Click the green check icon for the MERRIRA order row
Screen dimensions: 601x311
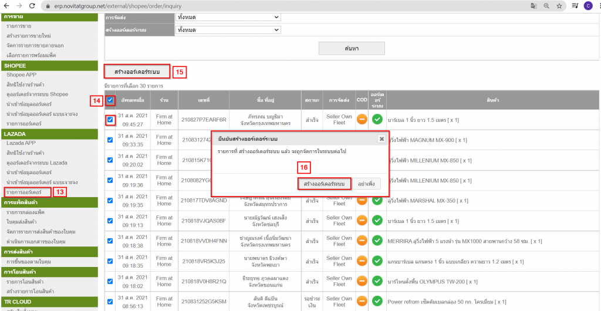pos(377,241)
